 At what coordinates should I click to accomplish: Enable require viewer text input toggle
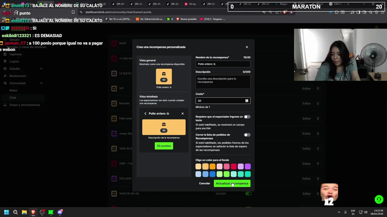click(247, 117)
